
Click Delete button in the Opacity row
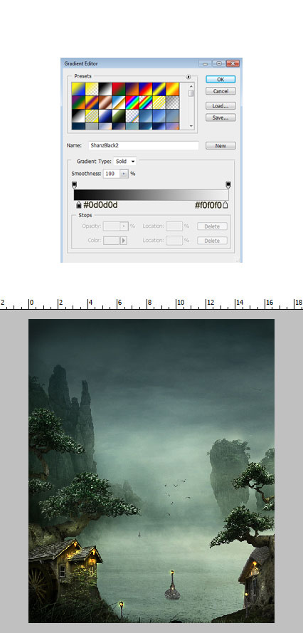(212, 226)
